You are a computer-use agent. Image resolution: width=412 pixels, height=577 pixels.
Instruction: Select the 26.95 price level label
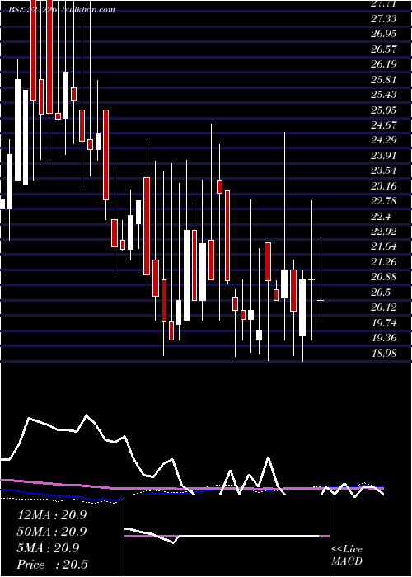pos(383,34)
